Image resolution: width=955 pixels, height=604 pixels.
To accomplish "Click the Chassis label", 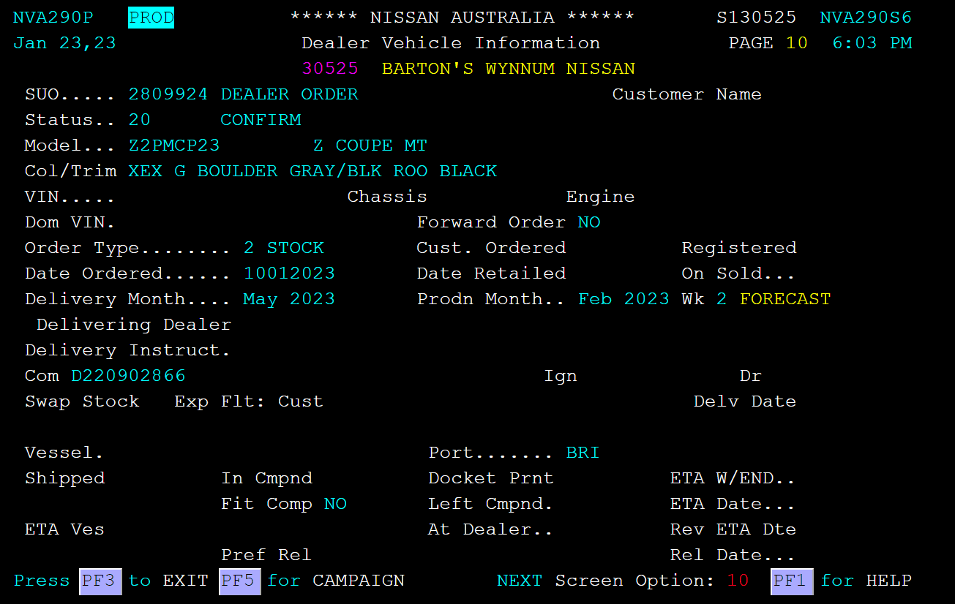I will click(387, 197).
